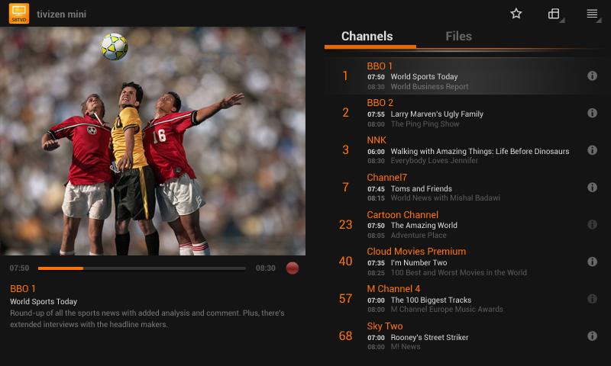
Task: Click channel number 7
Action: (x=346, y=188)
